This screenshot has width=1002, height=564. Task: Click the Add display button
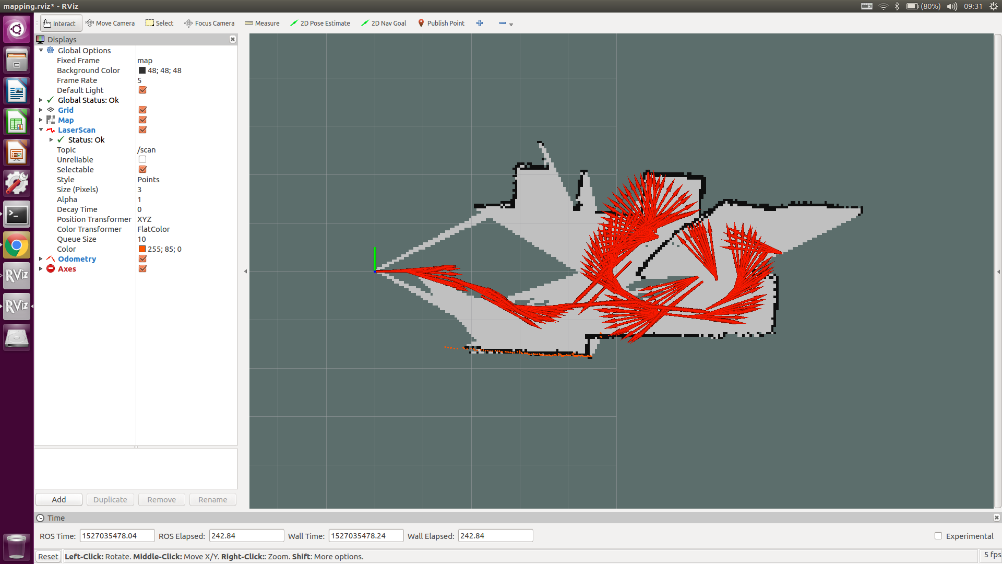(x=59, y=499)
